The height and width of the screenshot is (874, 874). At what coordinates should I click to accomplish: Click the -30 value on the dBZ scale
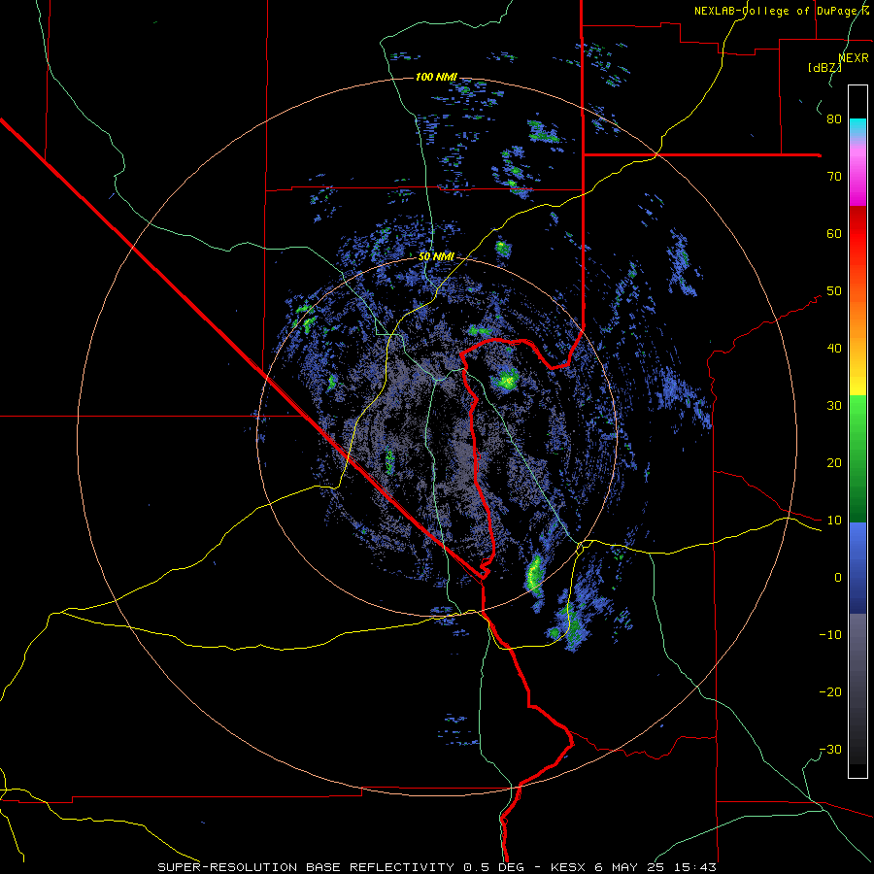830,749
